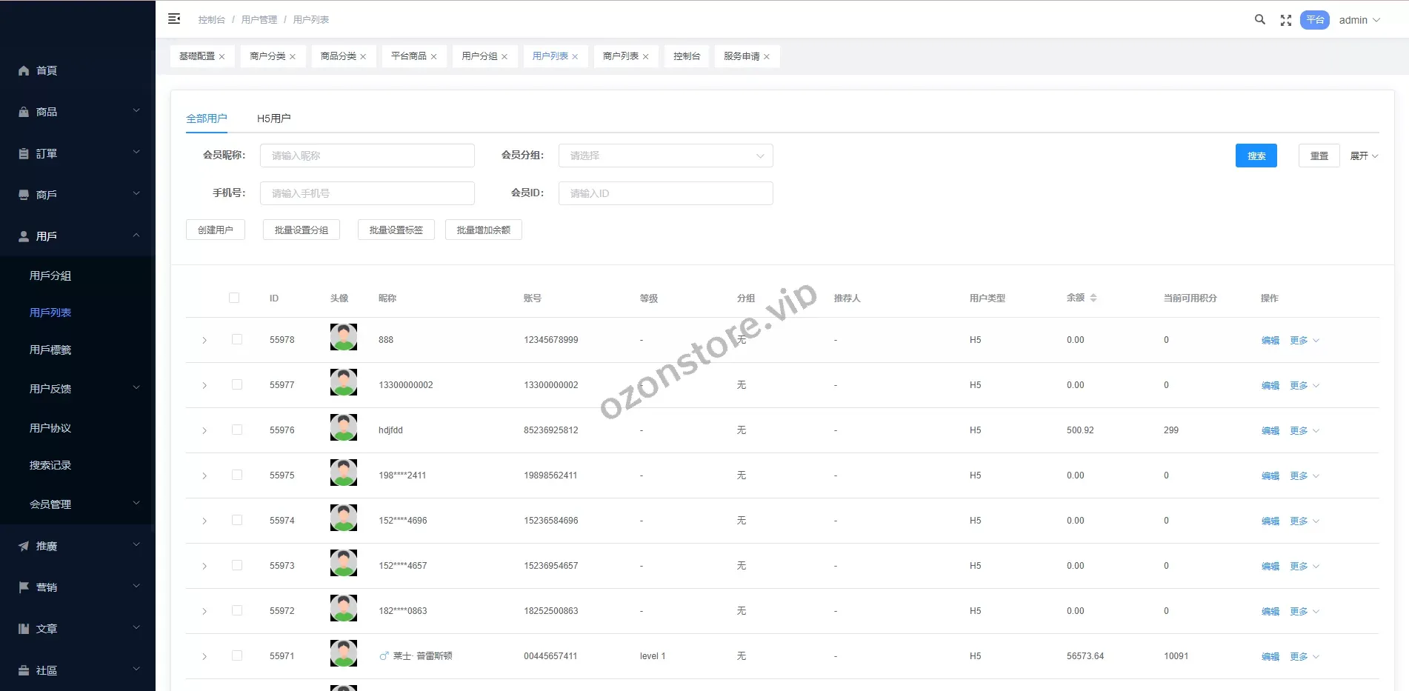Viewport: 1409px width, 691px height.
Task: Check the checkbox for user 55976
Action: pos(237,430)
